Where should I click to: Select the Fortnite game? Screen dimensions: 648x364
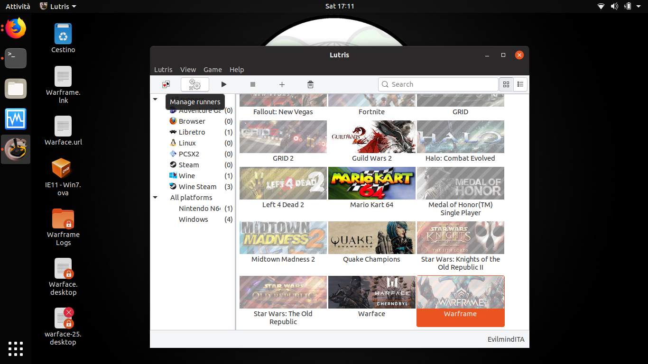[371, 105]
